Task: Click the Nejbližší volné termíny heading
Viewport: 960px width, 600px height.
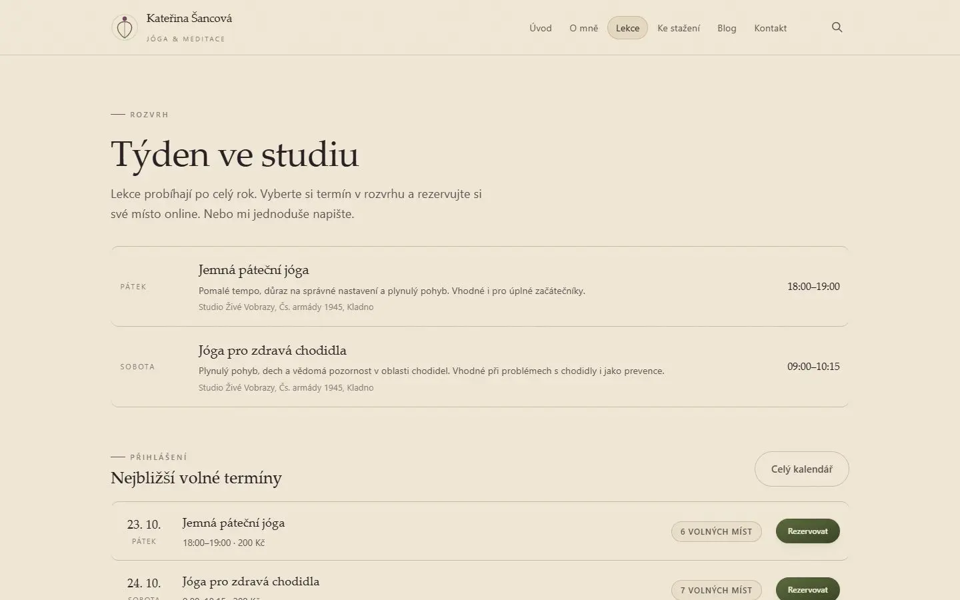Action: coord(196,478)
